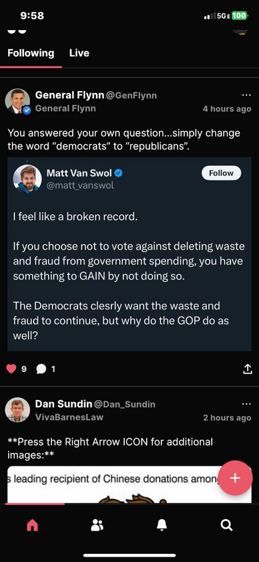Like General Flynn's post with heart icon
Viewport: 259px width, 562px height.
pos(11,369)
